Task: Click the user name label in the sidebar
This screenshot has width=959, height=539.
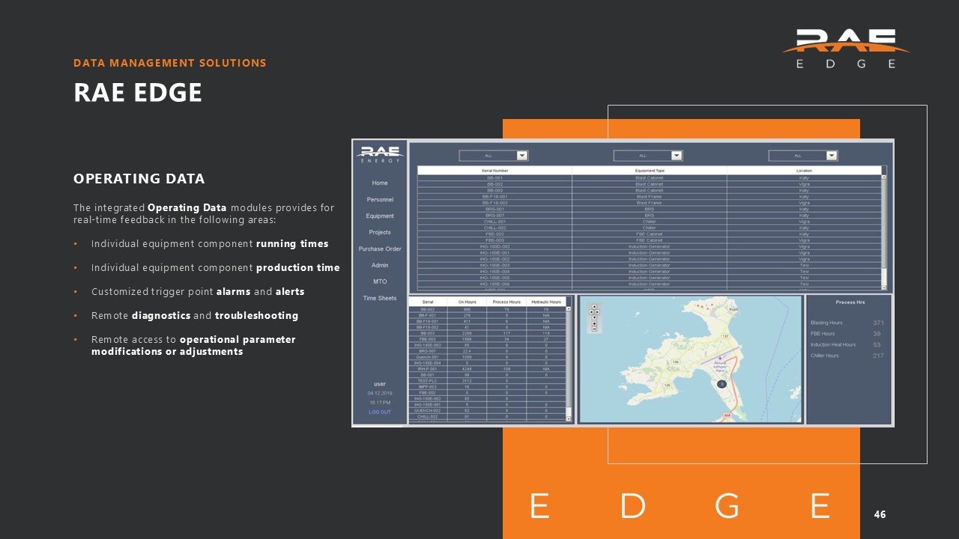Action: [380, 384]
